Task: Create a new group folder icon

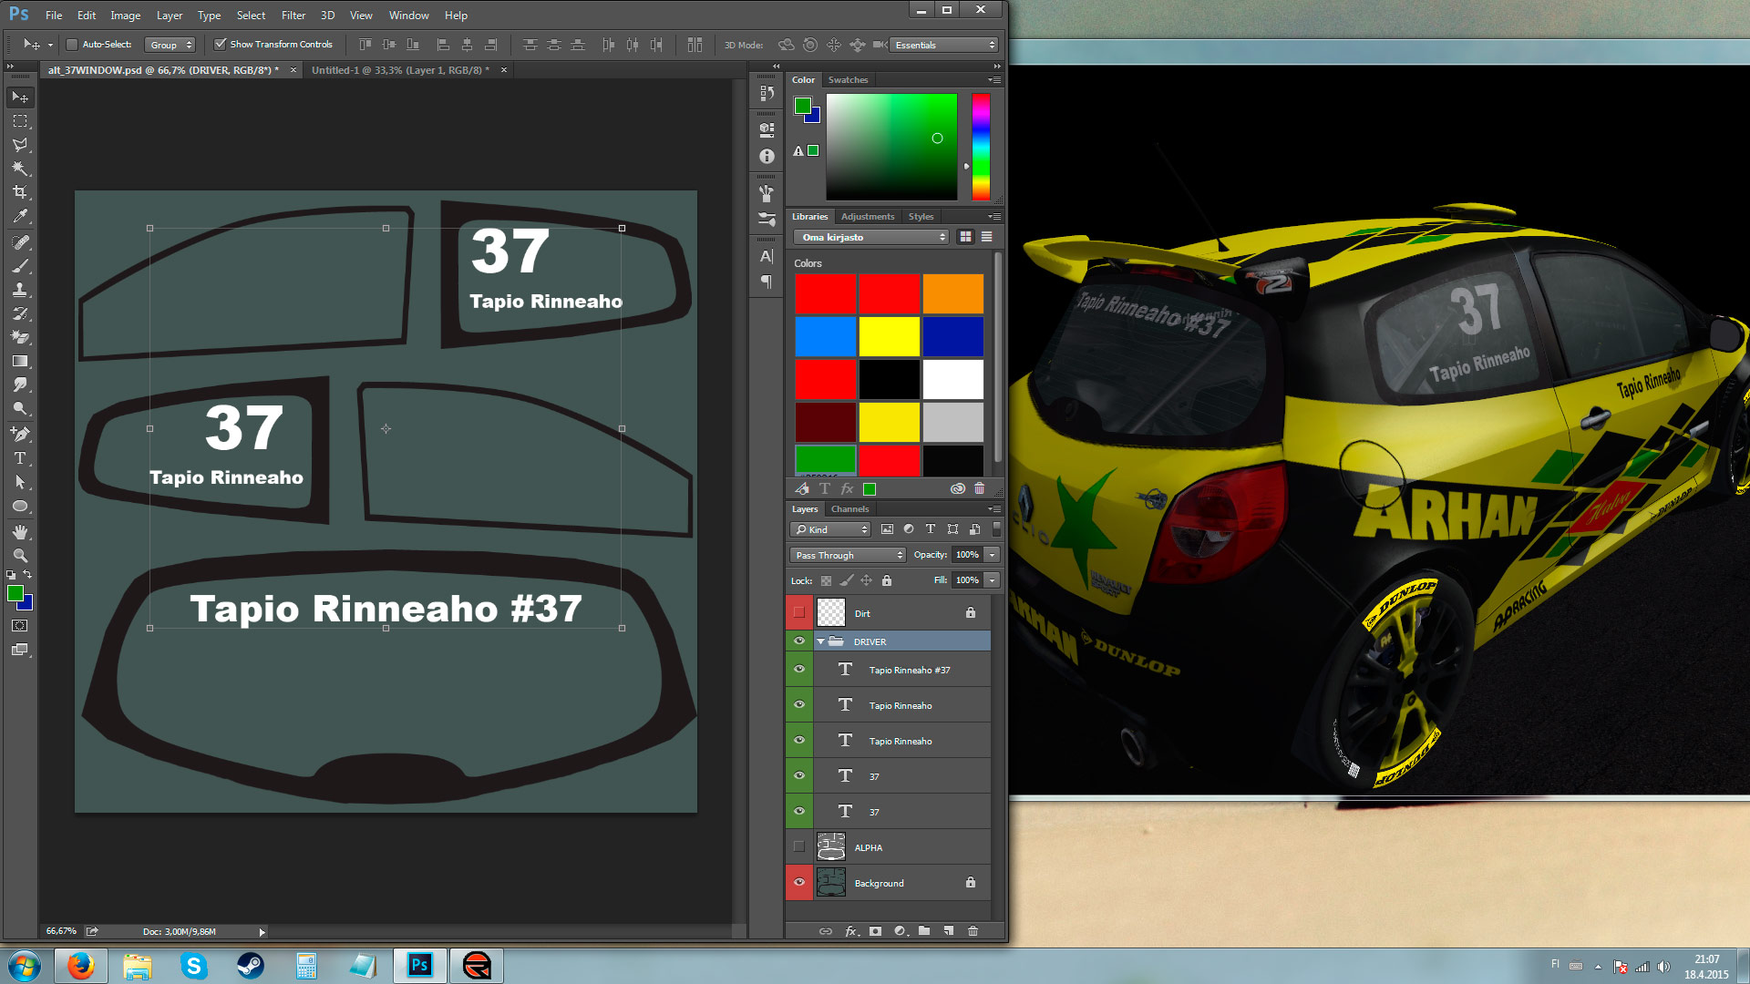Action: pos(924,931)
